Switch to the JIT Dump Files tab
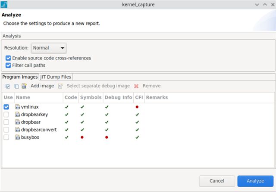276x192 pixels. click(x=56, y=77)
